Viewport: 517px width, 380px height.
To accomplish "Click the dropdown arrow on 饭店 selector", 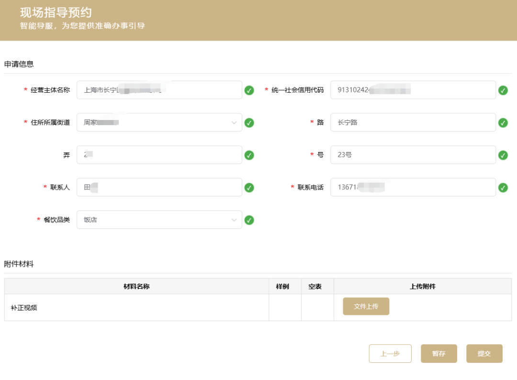I will click(x=234, y=220).
